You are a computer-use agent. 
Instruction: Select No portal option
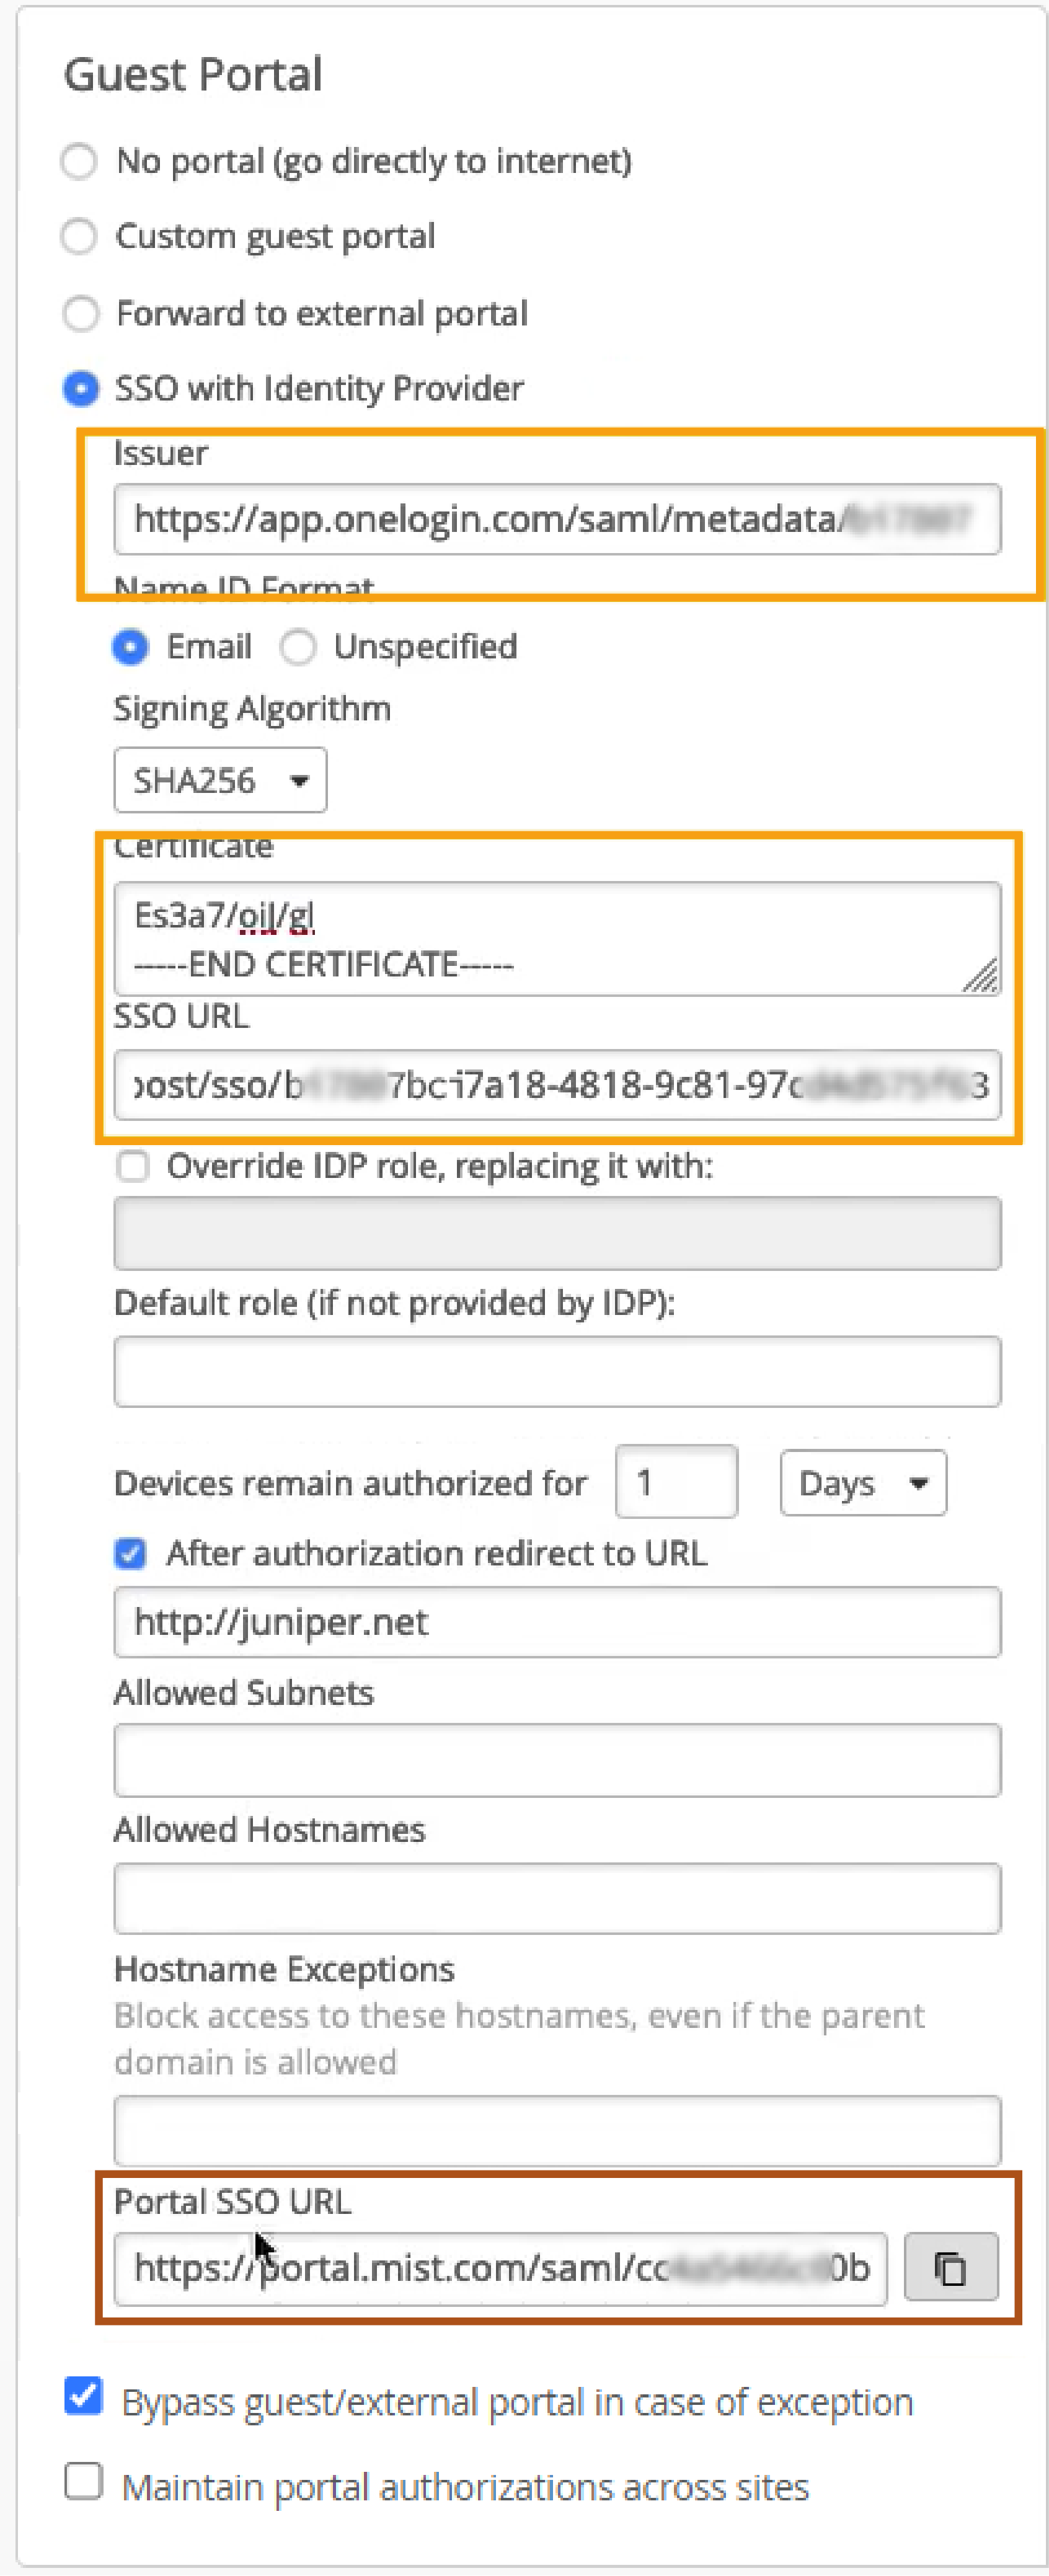point(79,161)
